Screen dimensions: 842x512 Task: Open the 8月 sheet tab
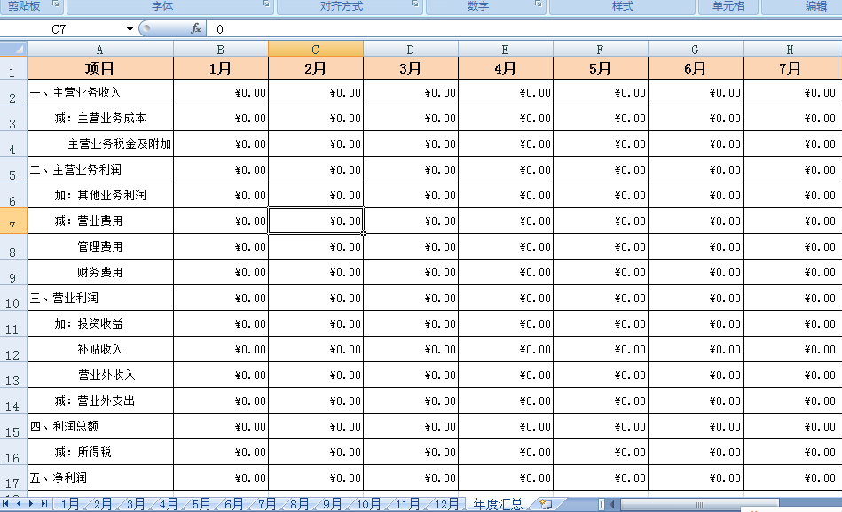[299, 504]
